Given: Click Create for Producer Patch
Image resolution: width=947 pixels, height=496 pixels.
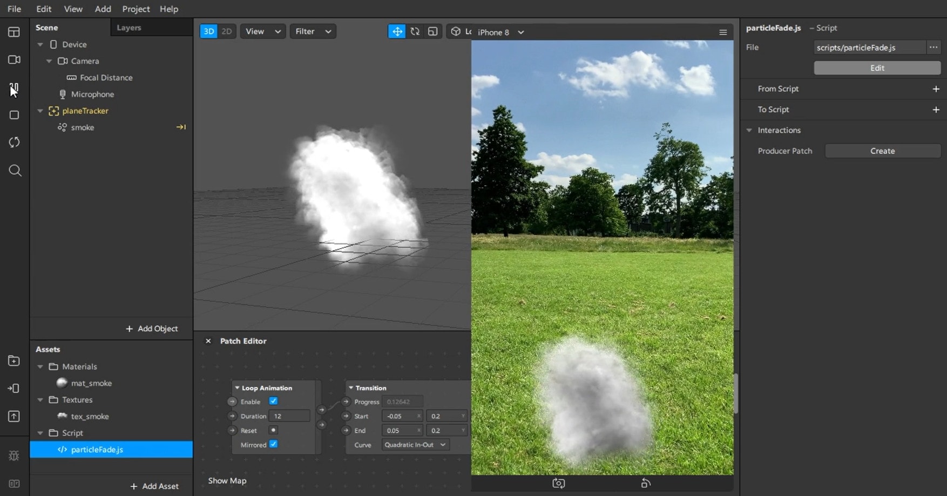Looking at the screenshot, I should tap(883, 151).
